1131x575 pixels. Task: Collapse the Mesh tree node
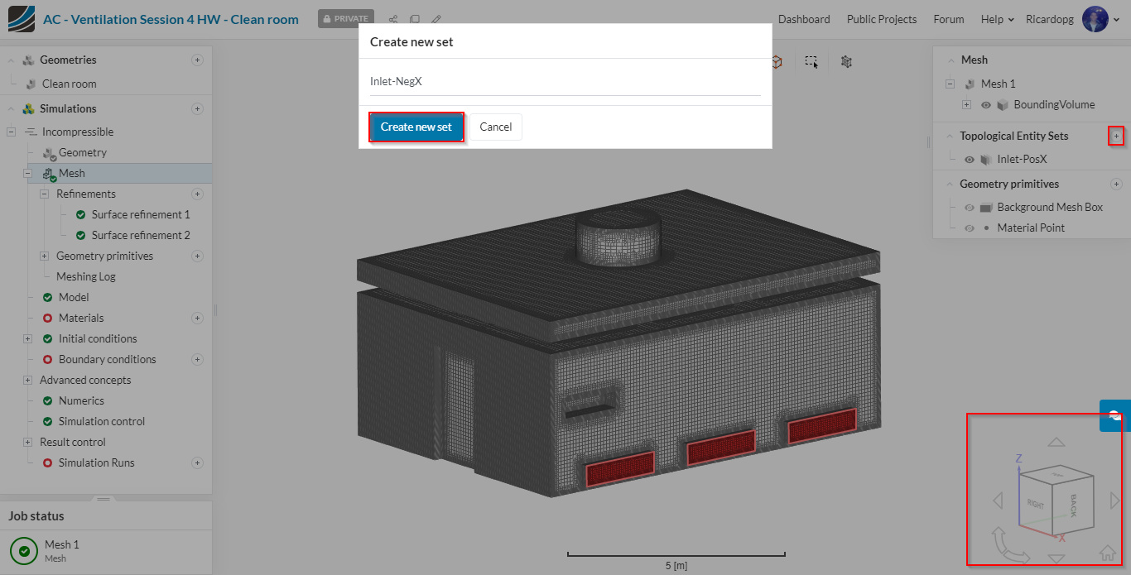pos(27,173)
